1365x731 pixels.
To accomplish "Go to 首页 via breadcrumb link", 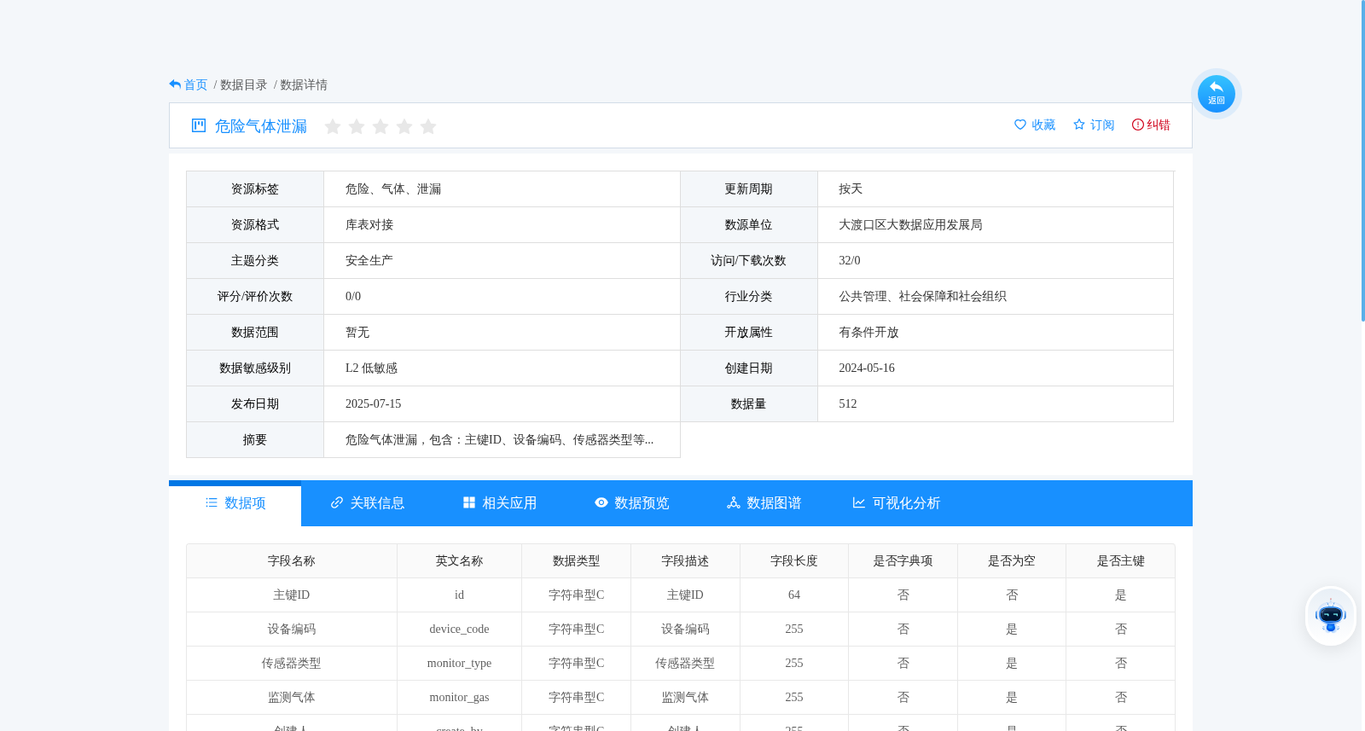I will pos(196,84).
